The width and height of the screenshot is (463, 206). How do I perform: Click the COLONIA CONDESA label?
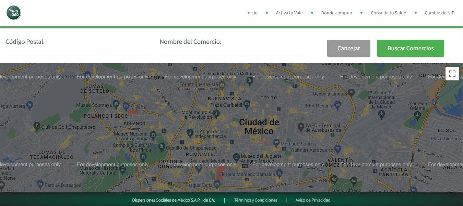tap(171, 164)
